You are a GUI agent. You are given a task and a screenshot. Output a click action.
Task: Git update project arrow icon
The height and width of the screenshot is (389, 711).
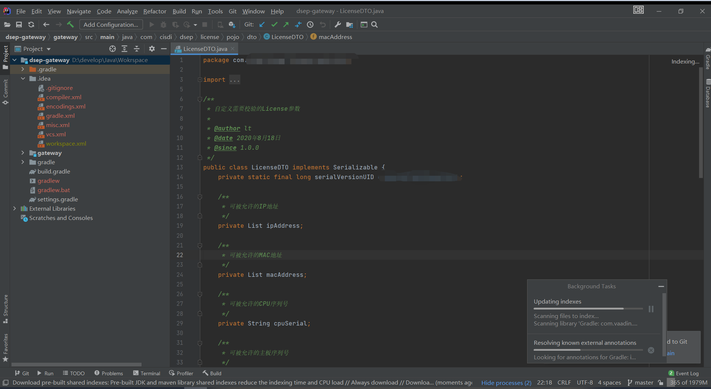pos(262,25)
